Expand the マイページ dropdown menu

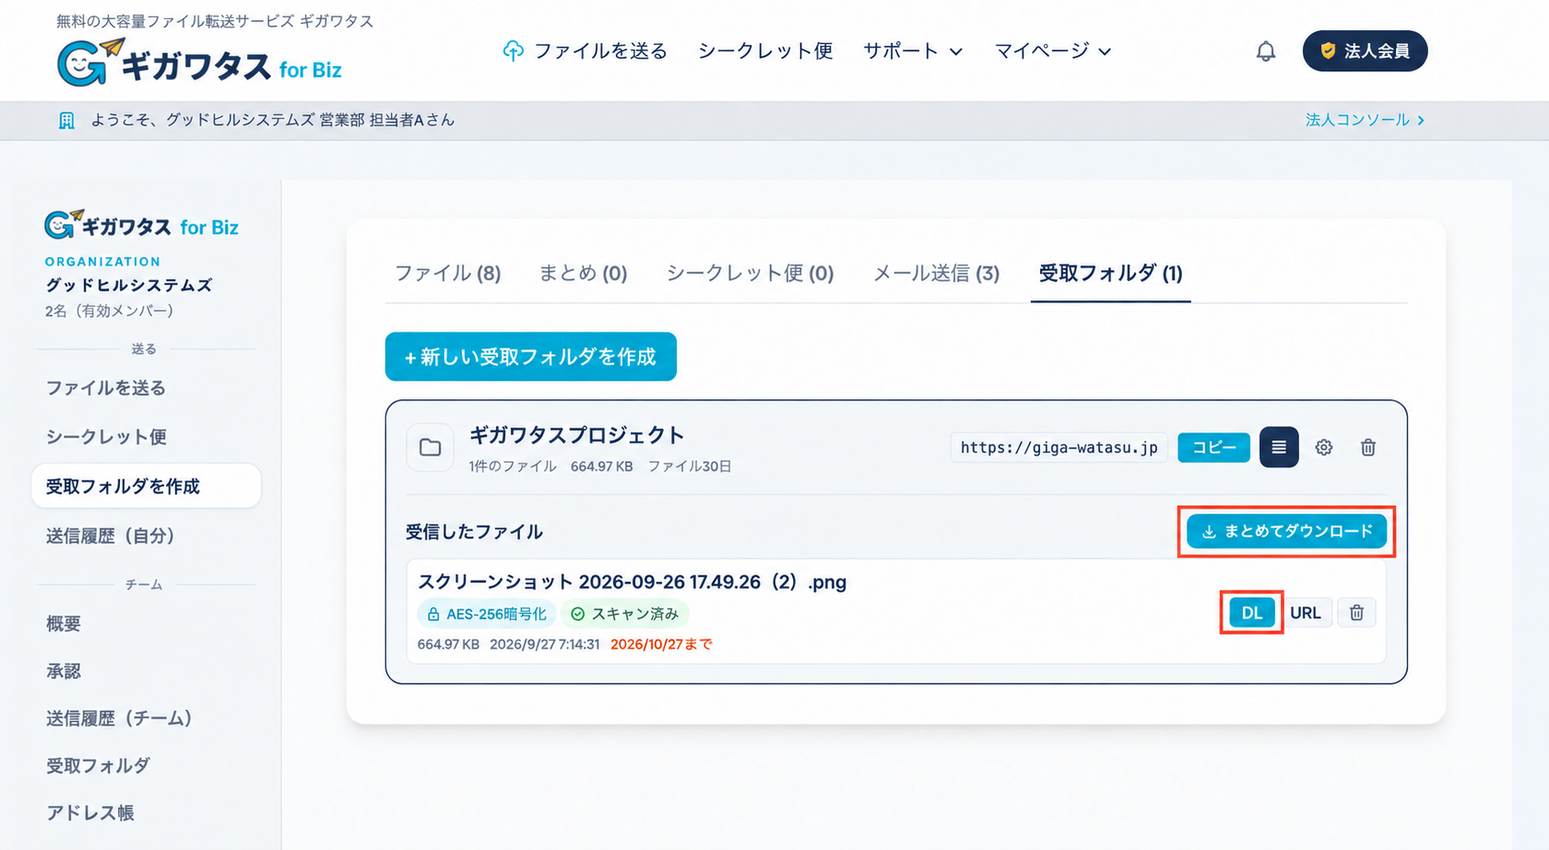tap(1053, 51)
